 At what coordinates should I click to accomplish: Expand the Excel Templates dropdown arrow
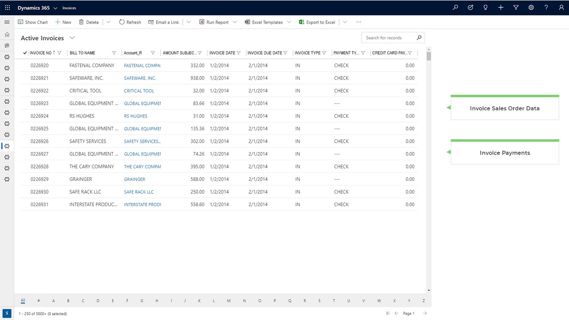click(289, 22)
